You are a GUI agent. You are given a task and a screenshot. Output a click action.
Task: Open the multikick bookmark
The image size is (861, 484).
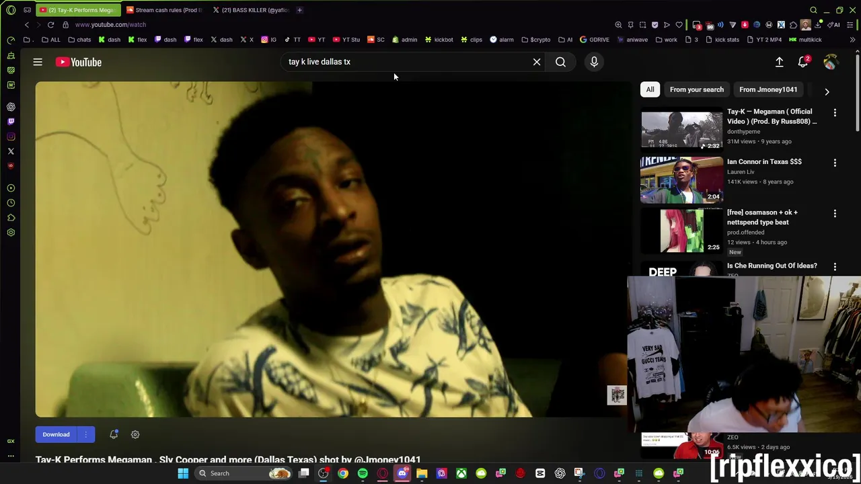click(805, 40)
